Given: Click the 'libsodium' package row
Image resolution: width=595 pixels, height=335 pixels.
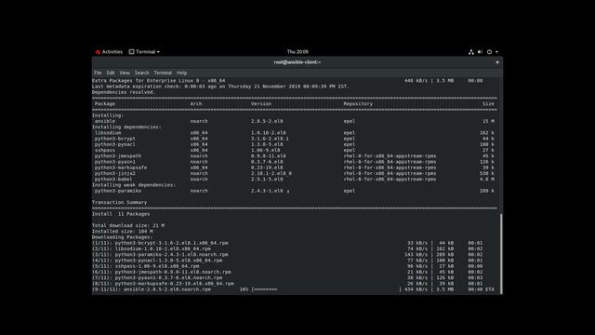Looking at the screenshot, I should 294,133.
